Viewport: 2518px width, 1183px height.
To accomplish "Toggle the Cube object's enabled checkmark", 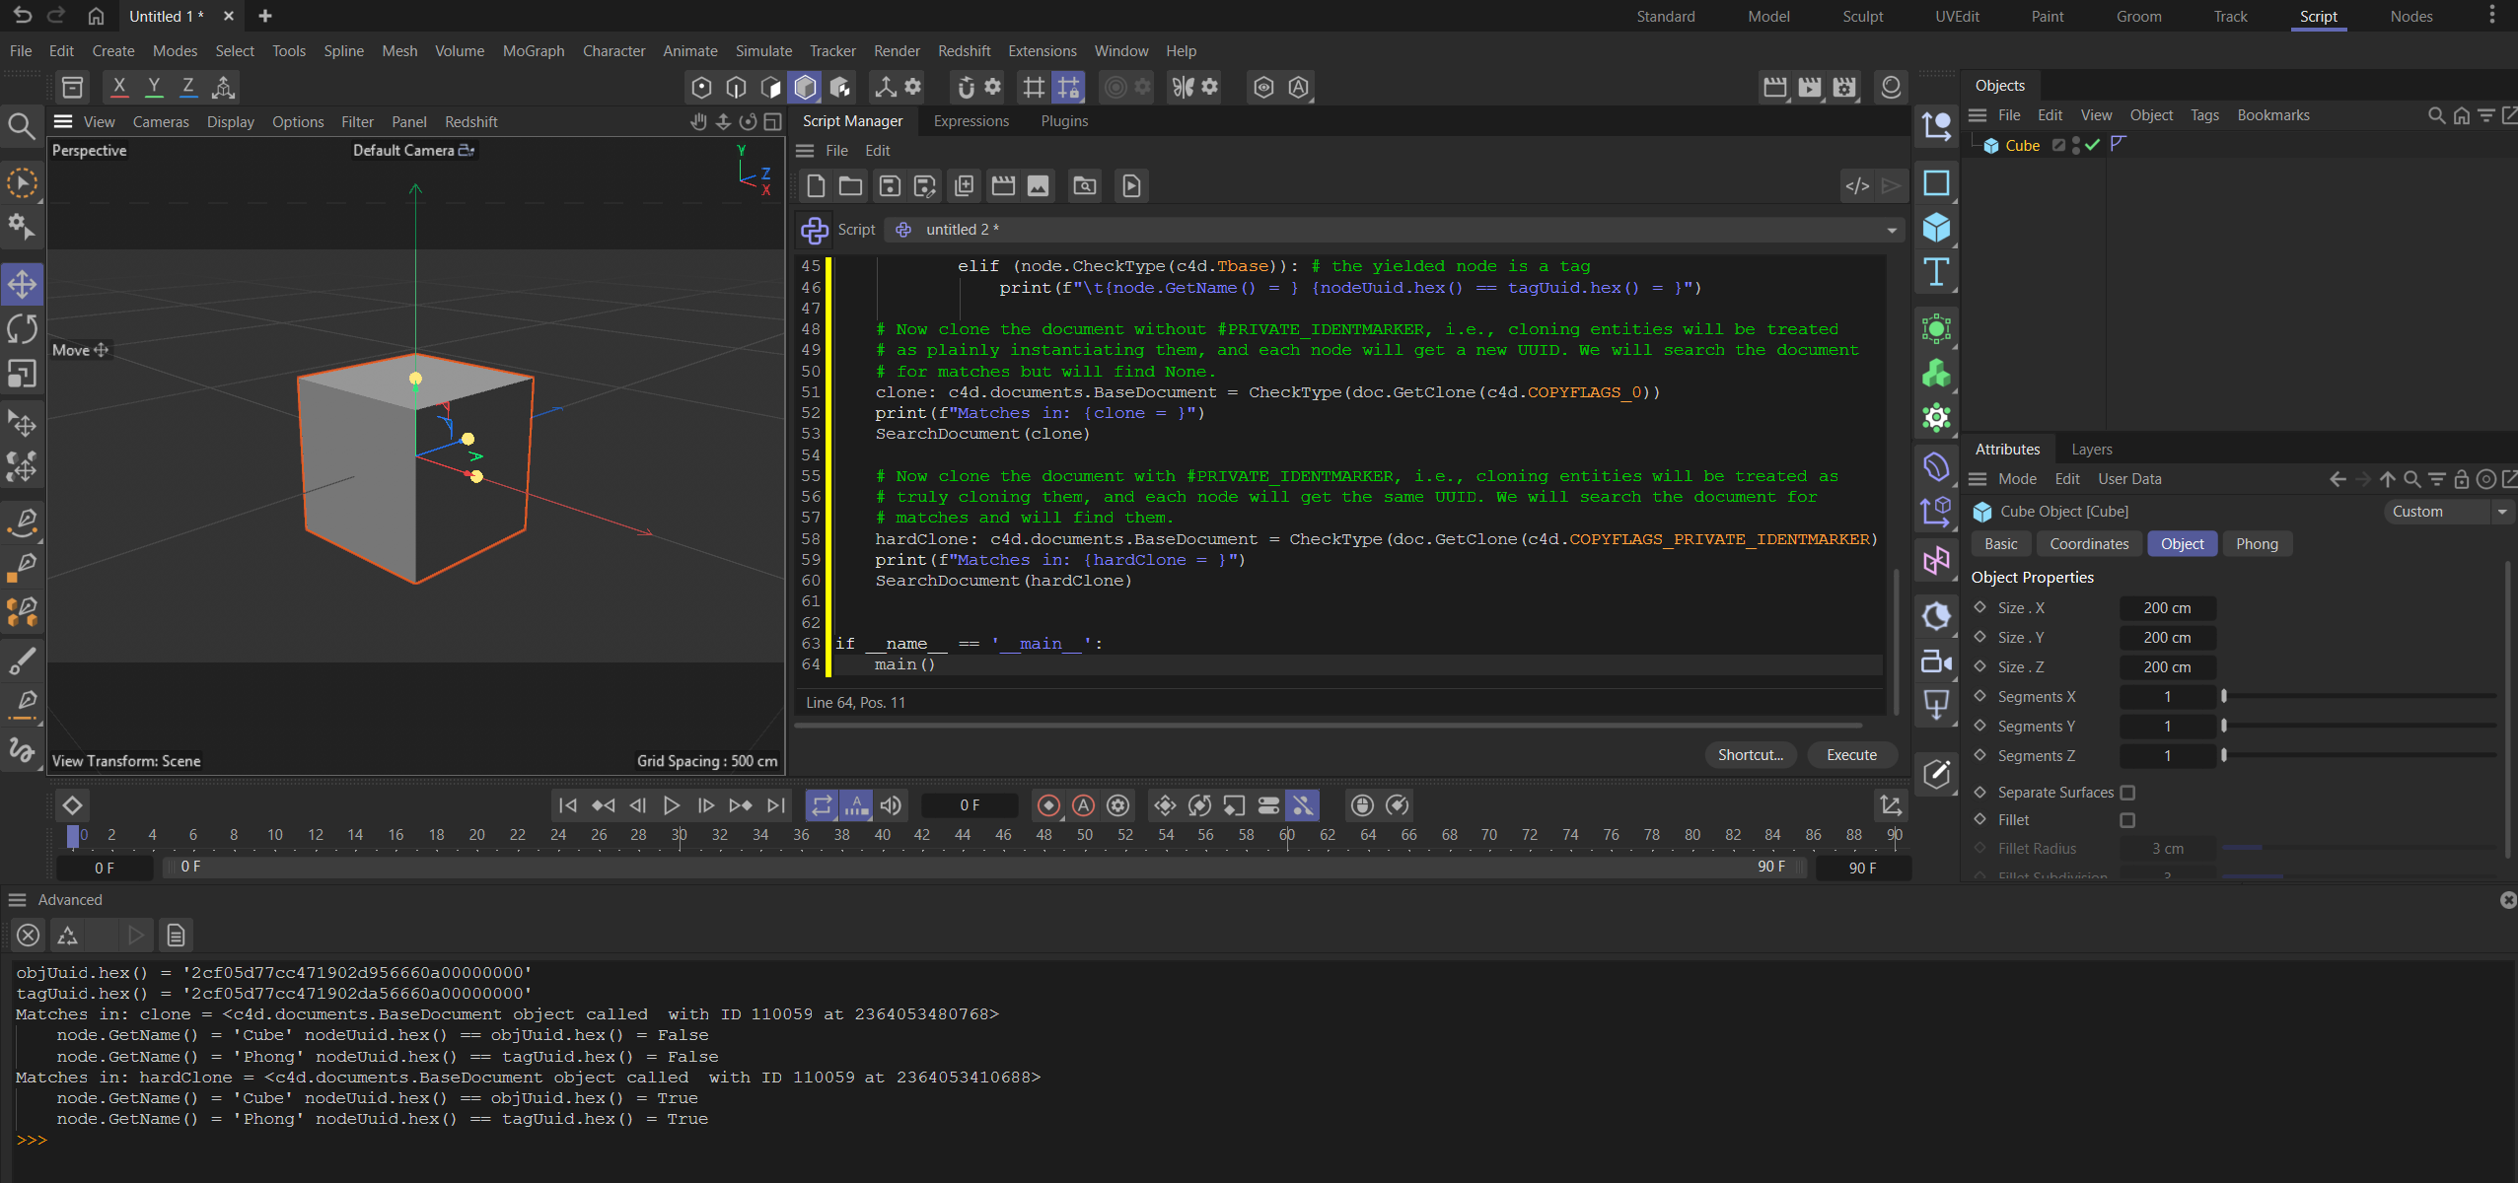I will (x=2093, y=145).
